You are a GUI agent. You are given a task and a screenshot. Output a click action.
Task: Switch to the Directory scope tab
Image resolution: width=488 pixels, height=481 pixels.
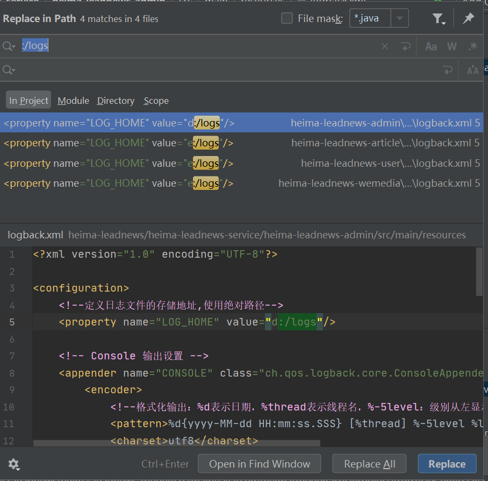116,101
